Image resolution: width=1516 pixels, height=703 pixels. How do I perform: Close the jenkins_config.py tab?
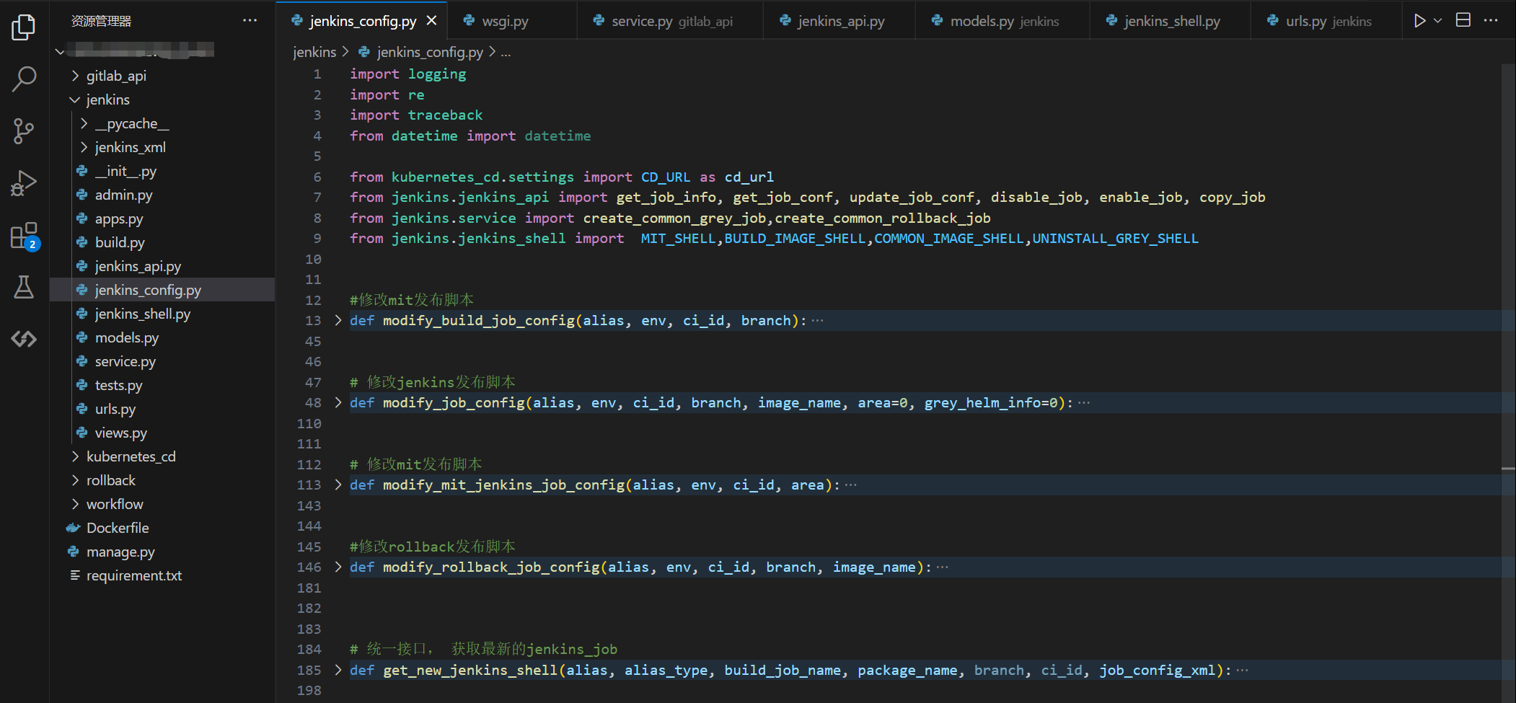pos(431,21)
